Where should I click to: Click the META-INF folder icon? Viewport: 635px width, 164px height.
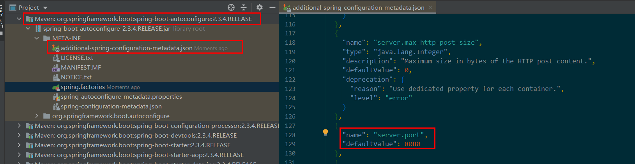click(x=47, y=38)
